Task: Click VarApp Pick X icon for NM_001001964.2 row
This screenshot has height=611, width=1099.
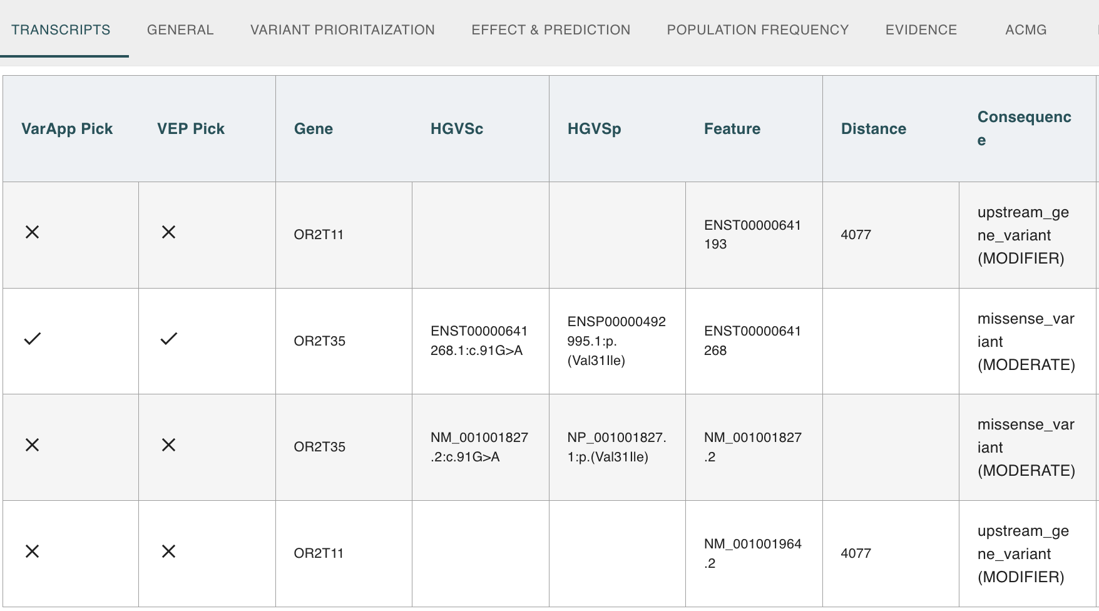Action: pos(32,552)
